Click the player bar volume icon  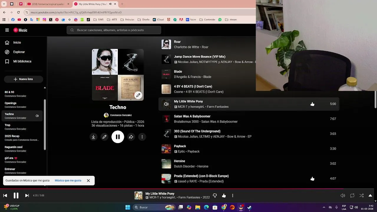tap(343, 196)
